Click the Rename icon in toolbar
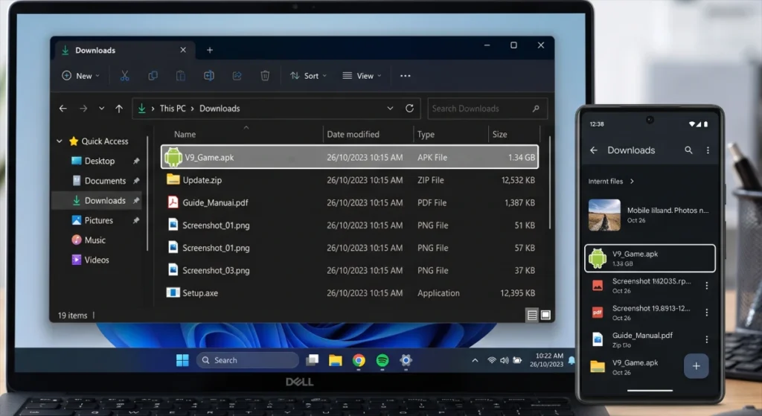 209,76
